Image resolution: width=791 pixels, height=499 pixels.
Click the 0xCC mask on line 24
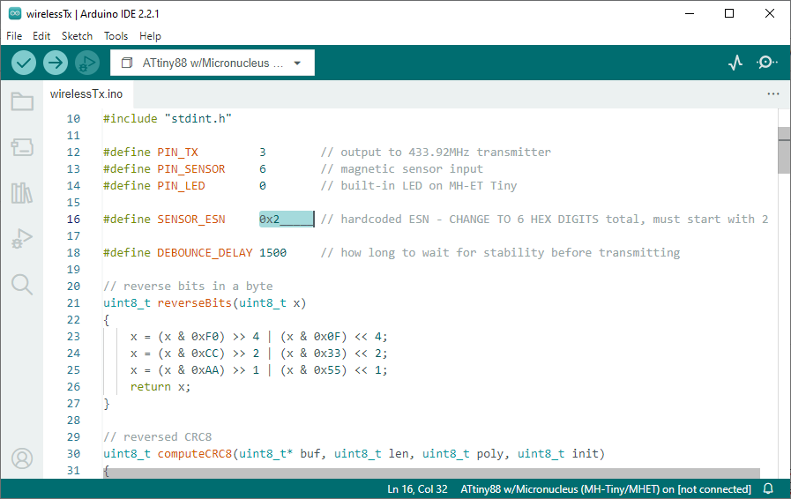[205, 354]
